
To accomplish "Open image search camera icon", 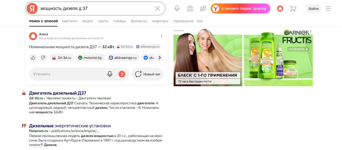I will [x=190, y=9].
